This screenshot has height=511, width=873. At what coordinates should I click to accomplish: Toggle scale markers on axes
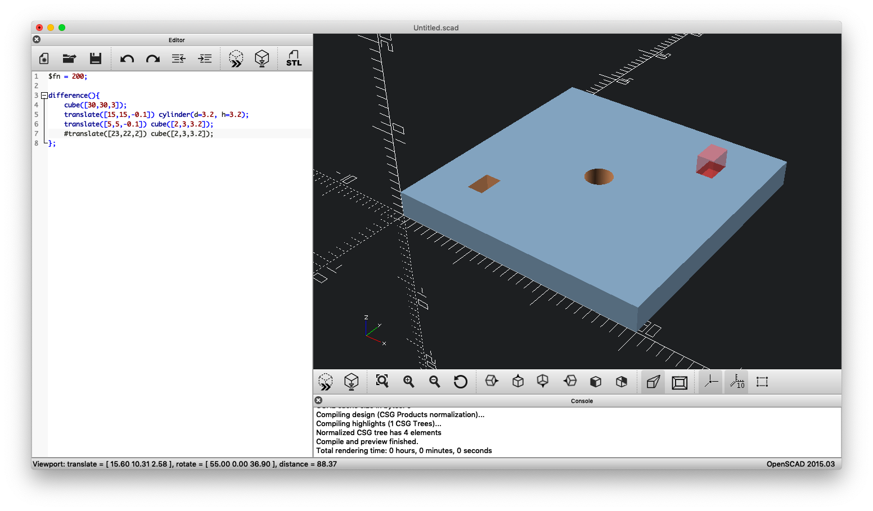[x=737, y=382]
